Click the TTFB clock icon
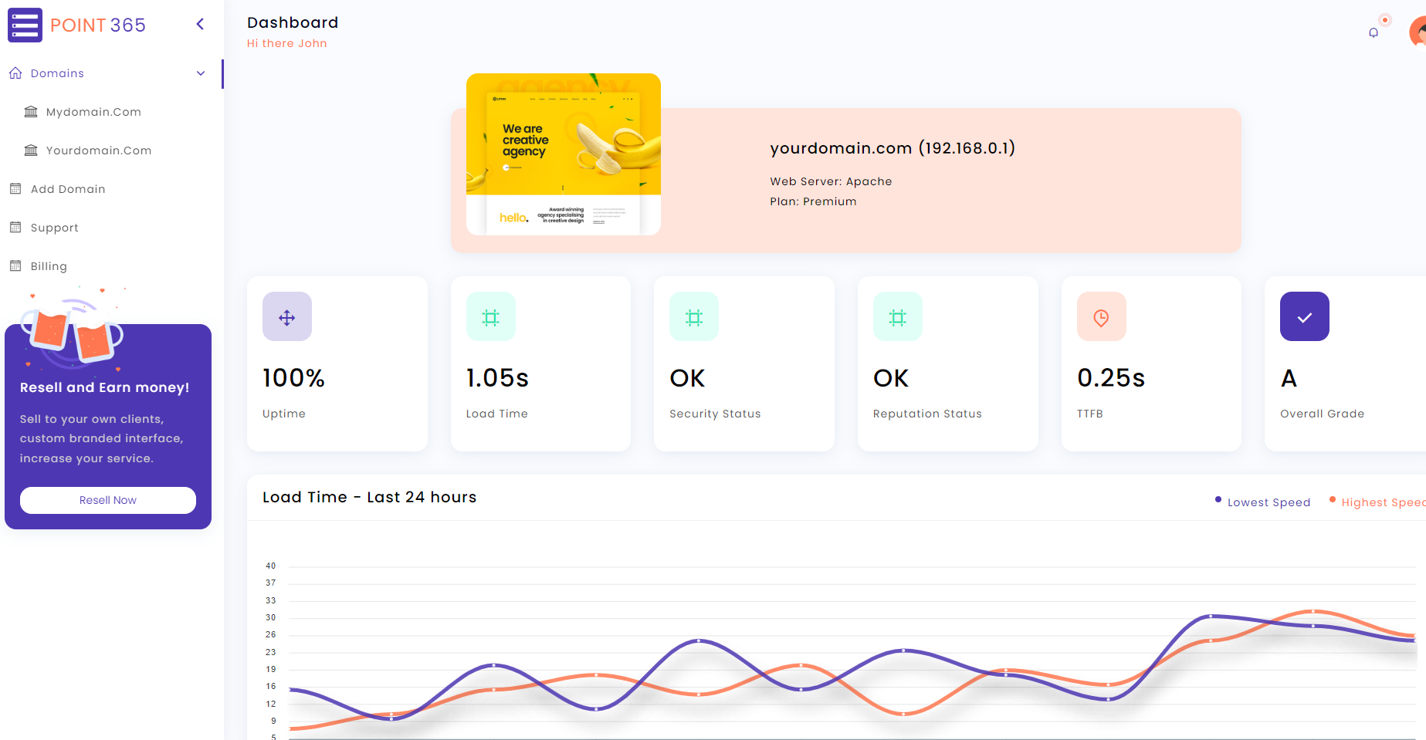 point(1101,316)
